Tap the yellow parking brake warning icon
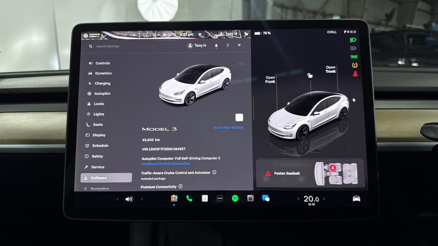This screenshot has height=246, width=438. point(354,65)
